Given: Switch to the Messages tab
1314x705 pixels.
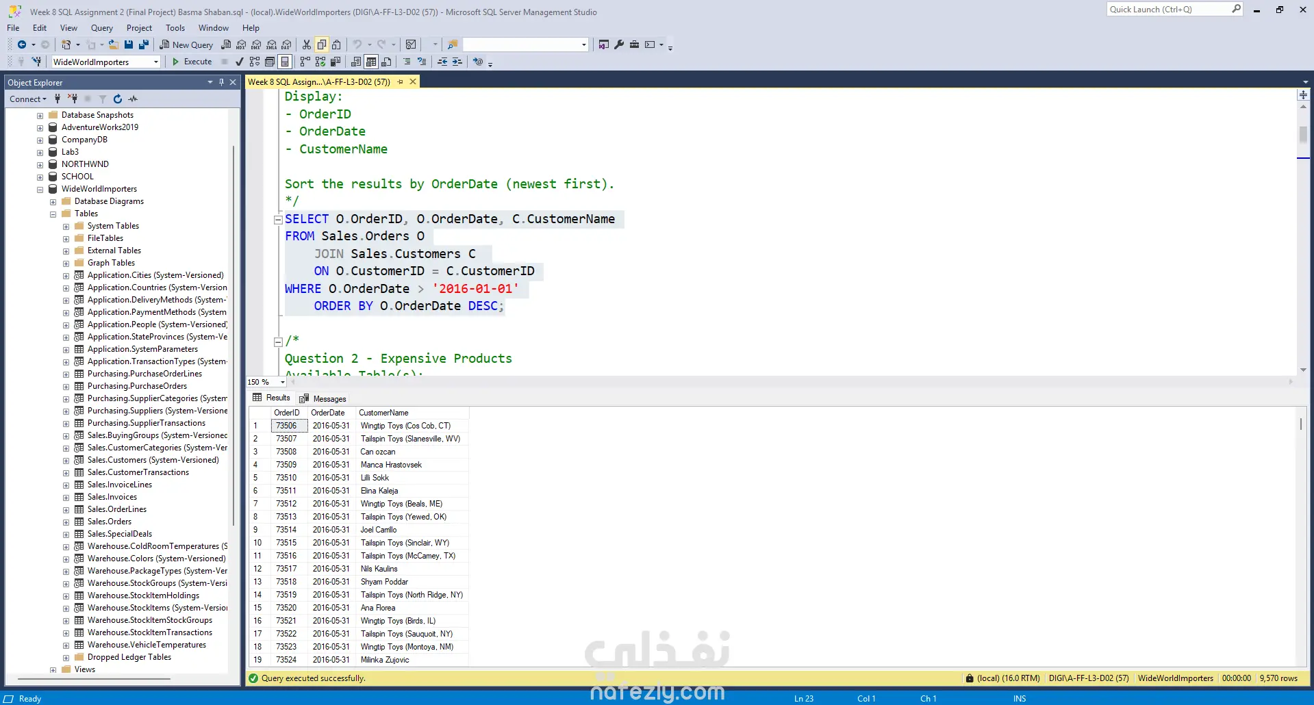Looking at the screenshot, I should [323, 398].
